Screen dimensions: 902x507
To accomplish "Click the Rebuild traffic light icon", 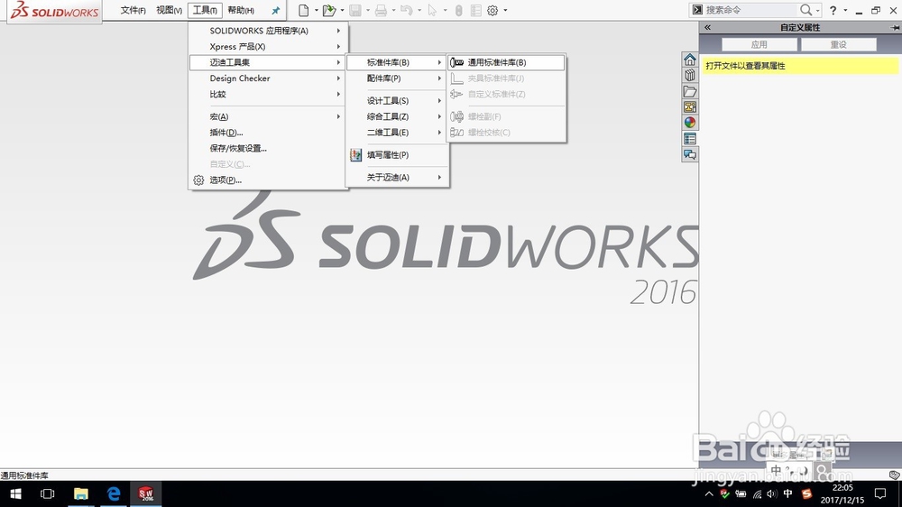I will coord(458,10).
